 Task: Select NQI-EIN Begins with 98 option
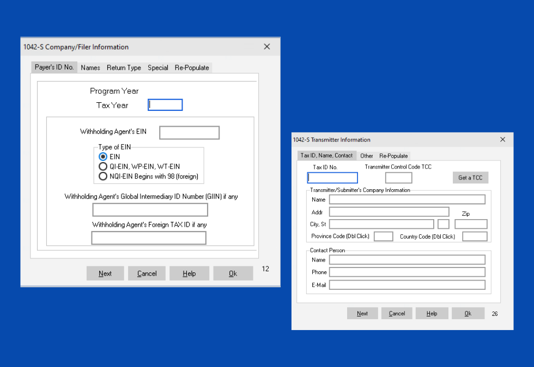(104, 176)
